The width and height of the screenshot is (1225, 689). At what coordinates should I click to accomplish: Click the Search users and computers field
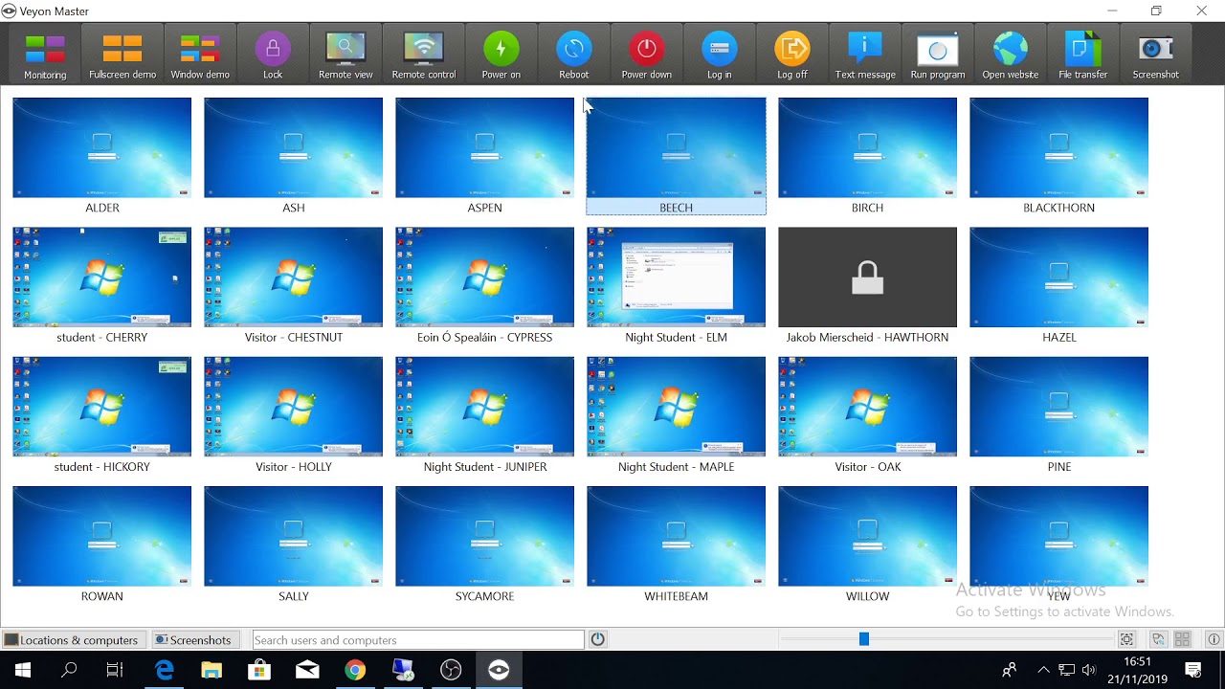(x=417, y=640)
